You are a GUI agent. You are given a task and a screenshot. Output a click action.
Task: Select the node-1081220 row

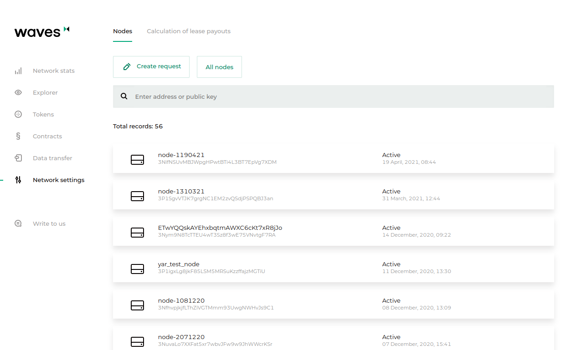[333, 304]
